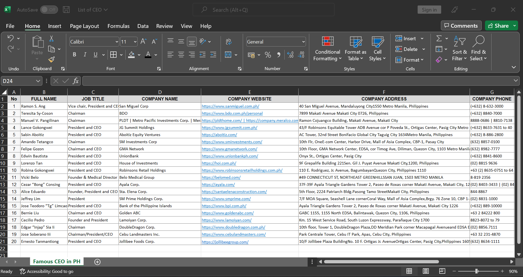Click the zoom slider handle
The height and width of the screenshot is (277, 523).
(476, 271)
